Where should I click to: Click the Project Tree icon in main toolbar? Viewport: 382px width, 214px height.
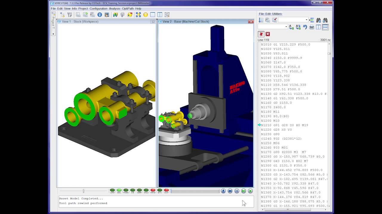pos(62,15)
